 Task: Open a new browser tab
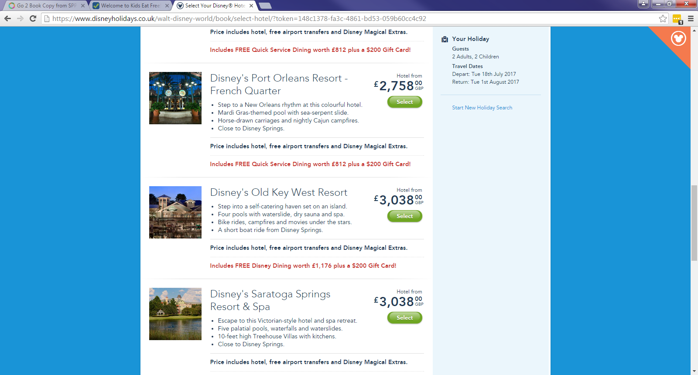click(x=265, y=6)
